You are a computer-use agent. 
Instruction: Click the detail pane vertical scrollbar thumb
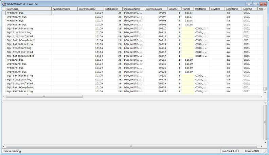(265, 123)
